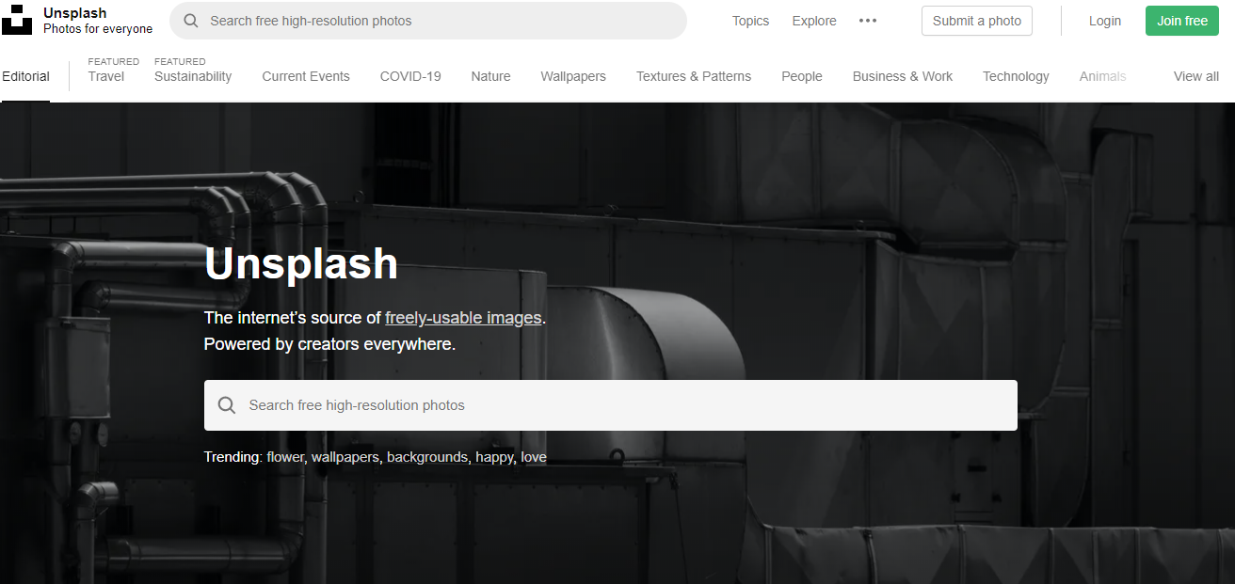1235x584 pixels.
Task: Click the Join free button
Action: tap(1182, 21)
